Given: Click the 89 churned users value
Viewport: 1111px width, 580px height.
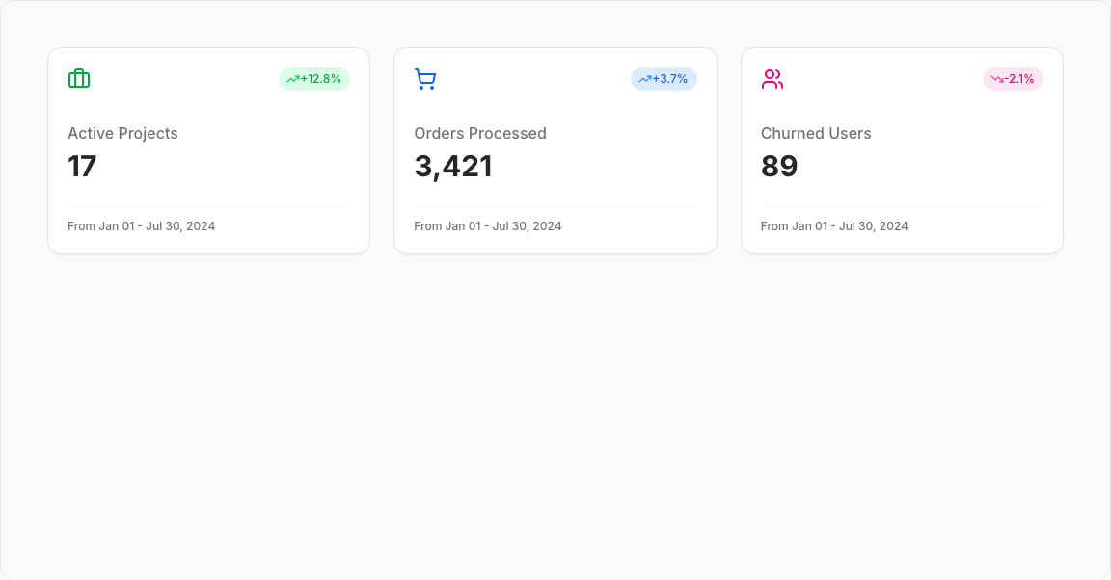Looking at the screenshot, I should [x=779, y=167].
